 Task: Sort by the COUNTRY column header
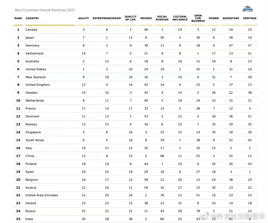click(32, 18)
